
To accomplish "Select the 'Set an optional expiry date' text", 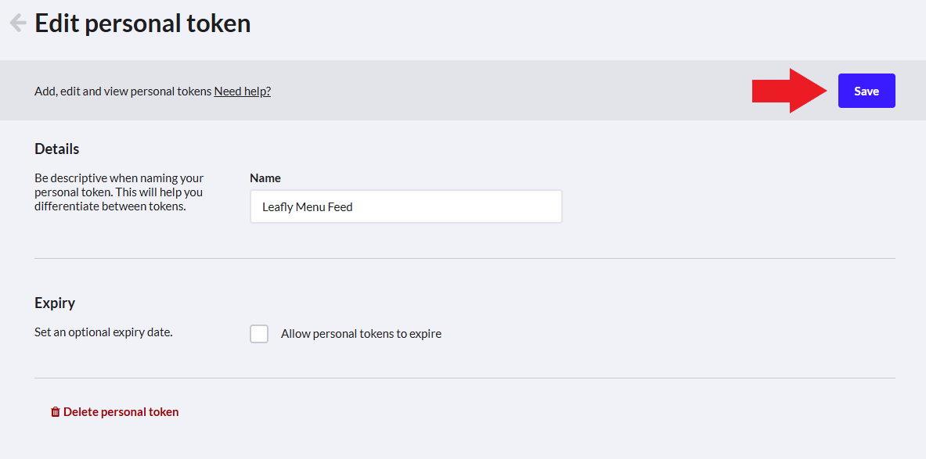I will (103, 332).
